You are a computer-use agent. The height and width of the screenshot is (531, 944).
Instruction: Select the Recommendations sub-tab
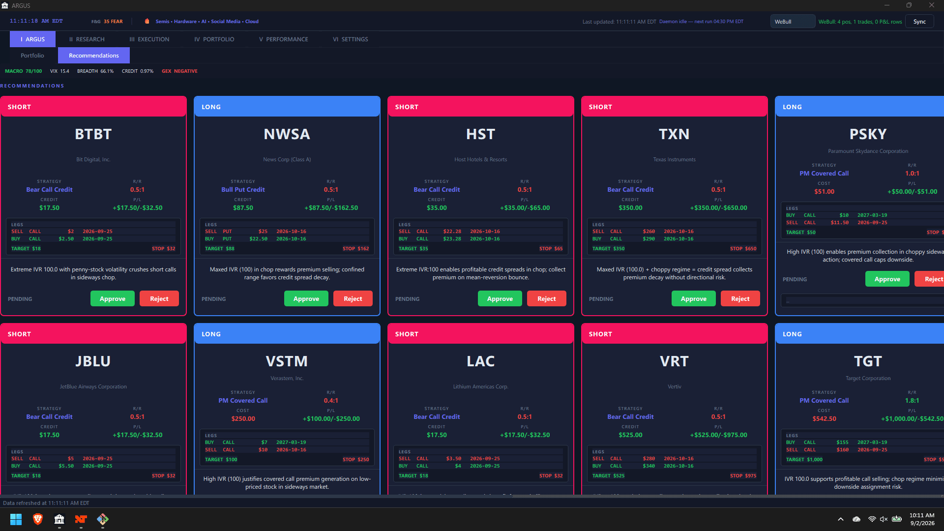coord(94,56)
